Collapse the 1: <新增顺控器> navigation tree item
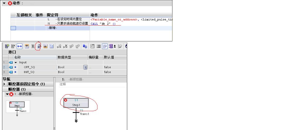Viewport: 285px width, 130px height. (x=7, y=94)
